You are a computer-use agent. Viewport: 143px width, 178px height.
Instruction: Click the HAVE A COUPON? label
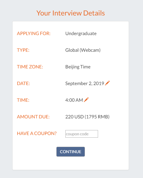coord(37,133)
